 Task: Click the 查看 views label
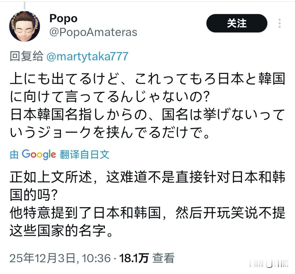click(163, 258)
